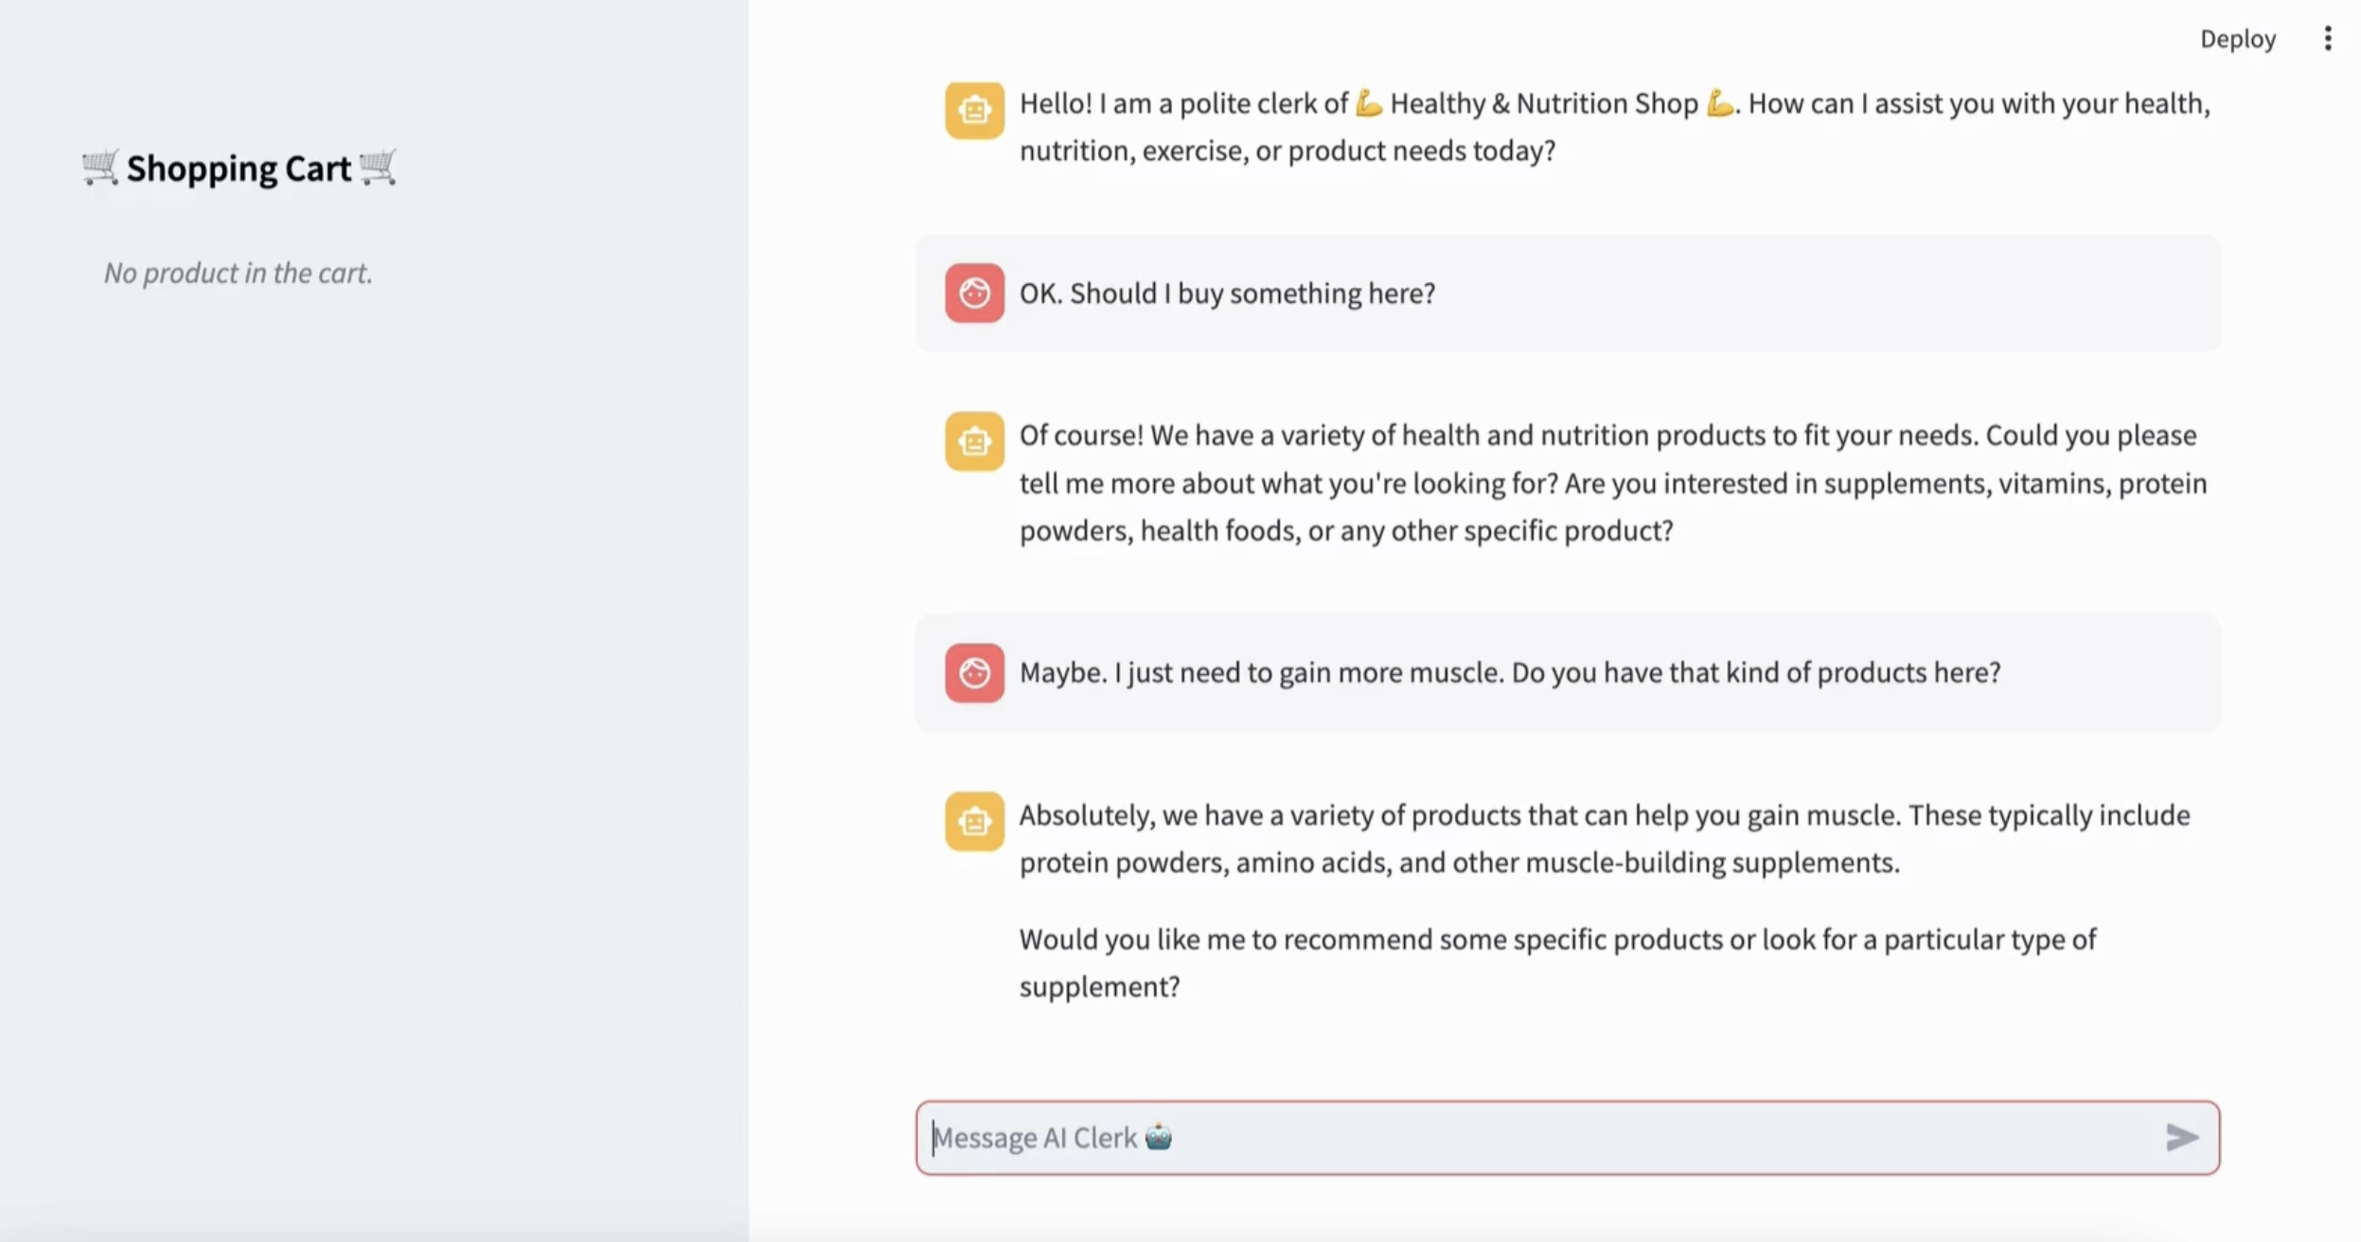Click the send message arrow icon

(2181, 1137)
